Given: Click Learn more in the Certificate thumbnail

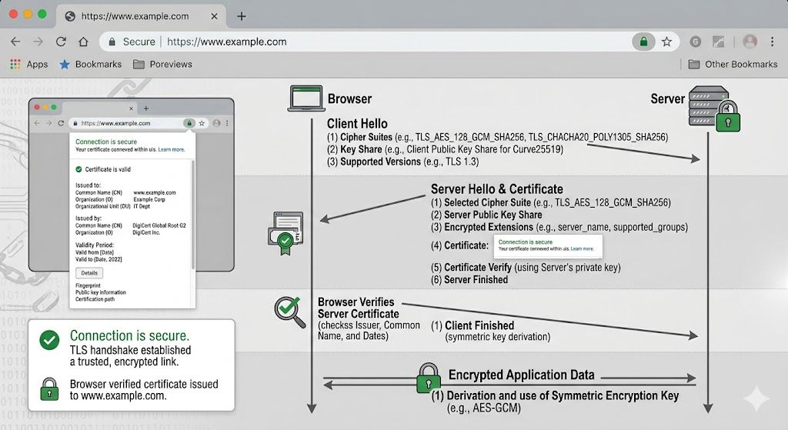Looking at the screenshot, I should click(582, 248).
